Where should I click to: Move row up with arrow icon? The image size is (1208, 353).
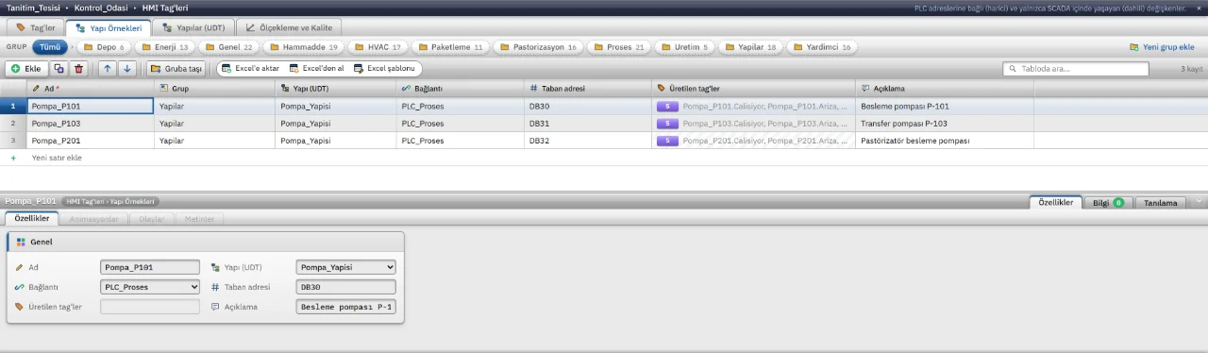click(107, 69)
